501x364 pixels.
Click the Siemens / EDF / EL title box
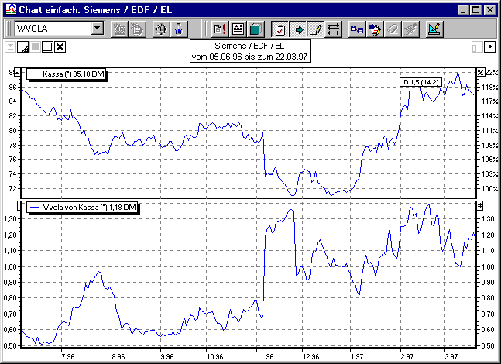tap(251, 50)
